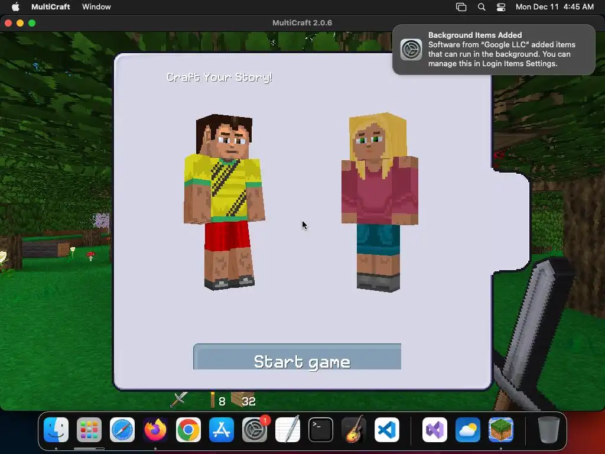The width and height of the screenshot is (605, 454).
Task: Open the MultiCraft menu in menu bar
Action: click(51, 7)
